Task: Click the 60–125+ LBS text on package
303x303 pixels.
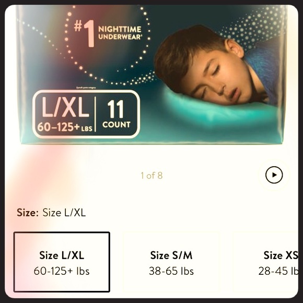Action: (65, 127)
